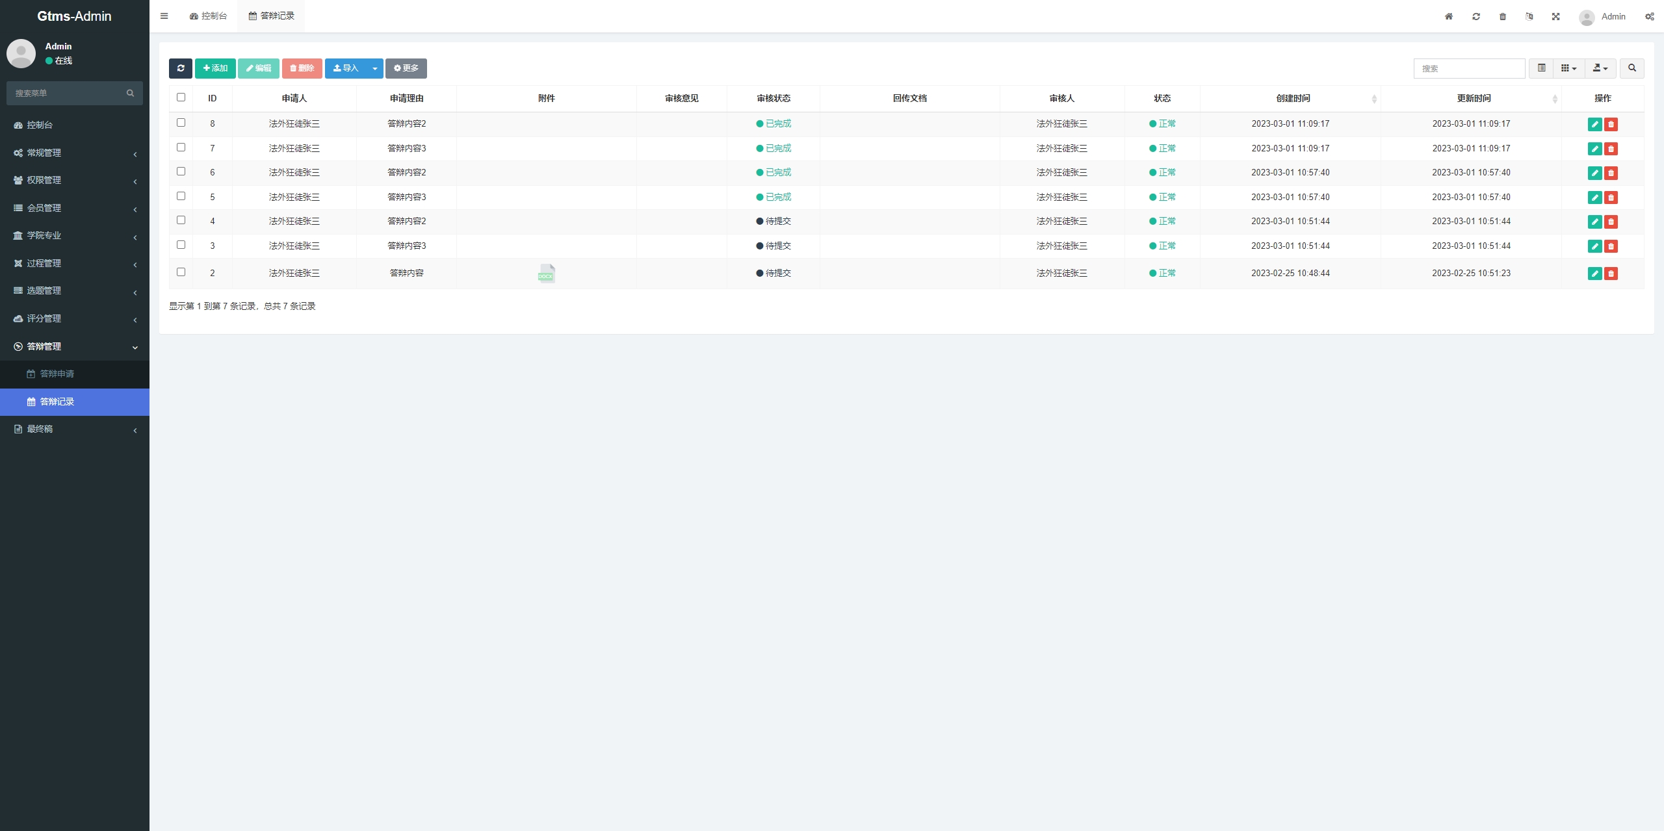Delete record ID 8 with red trash

[x=1611, y=124]
